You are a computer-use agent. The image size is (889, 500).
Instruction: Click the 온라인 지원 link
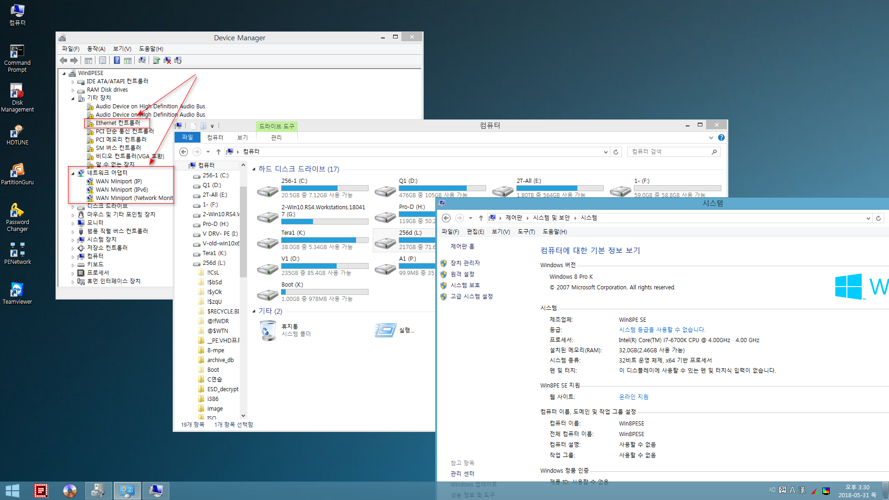[634, 397]
